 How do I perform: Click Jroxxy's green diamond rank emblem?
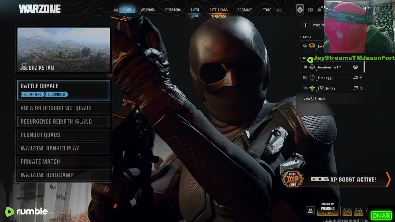click(312, 88)
